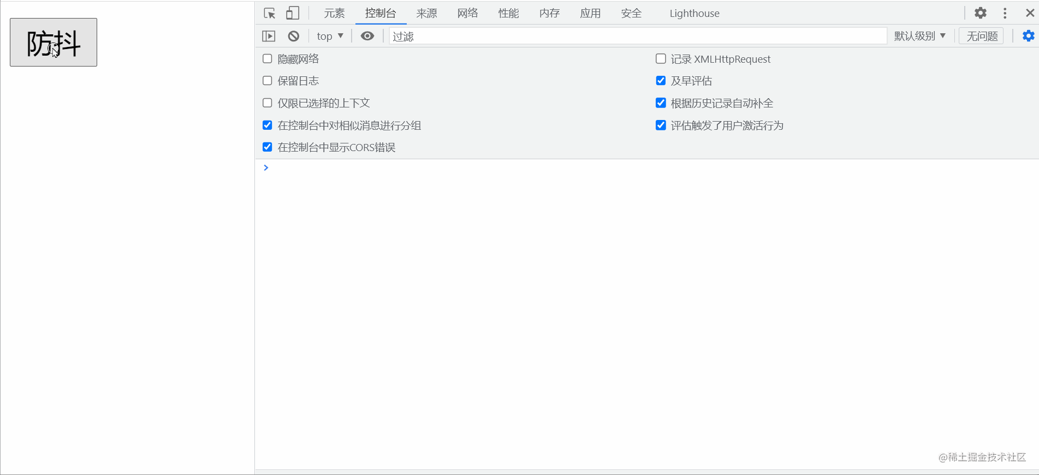This screenshot has width=1039, height=475.
Task: Uncheck 在控制台中对相似消息进行分组
Action: pos(268,125)
